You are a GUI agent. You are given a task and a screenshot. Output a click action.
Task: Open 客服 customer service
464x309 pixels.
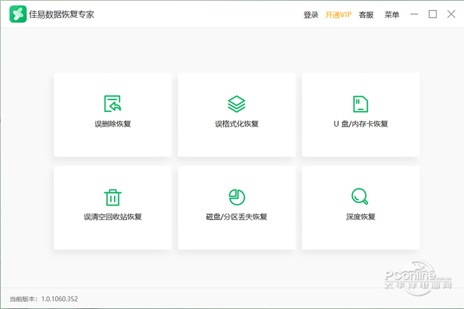point(366,15)
